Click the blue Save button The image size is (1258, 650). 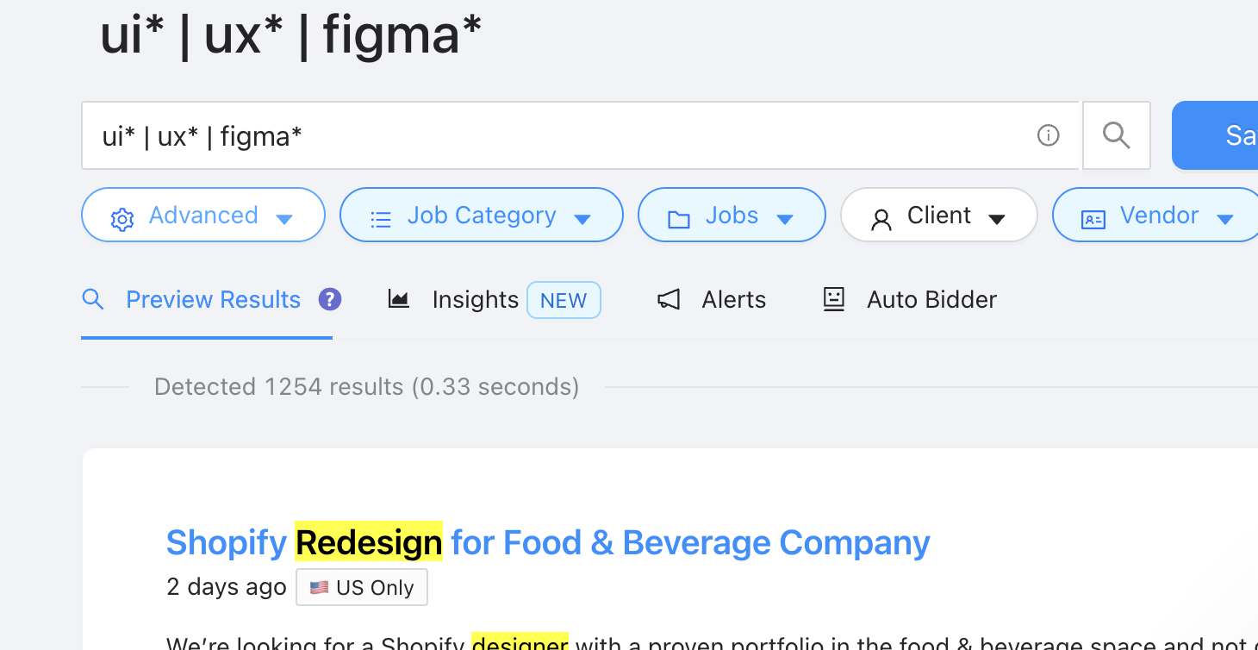(1224, 135)
